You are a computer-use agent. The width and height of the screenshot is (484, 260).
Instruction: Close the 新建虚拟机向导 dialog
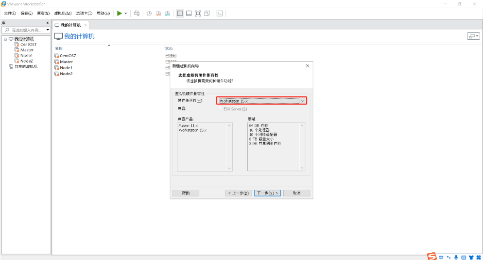point(308,66)
